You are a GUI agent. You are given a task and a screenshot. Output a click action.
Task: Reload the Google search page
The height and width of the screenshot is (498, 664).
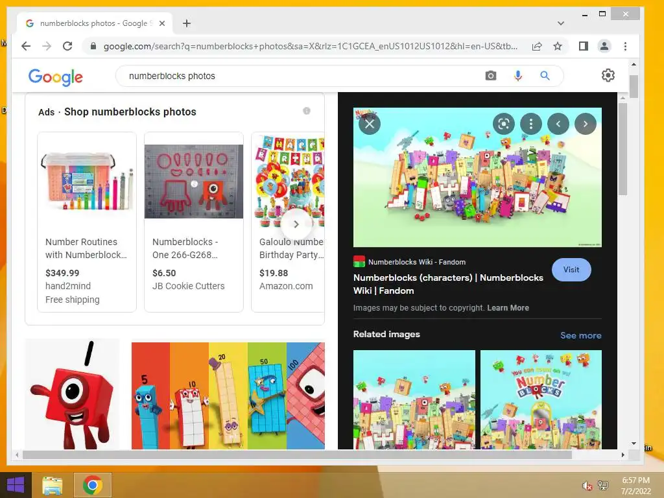point(67,46)
